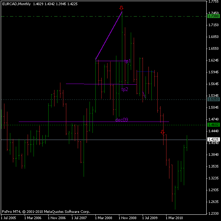
Task: Click the 1.6245 price axis value
Action: 213,60
